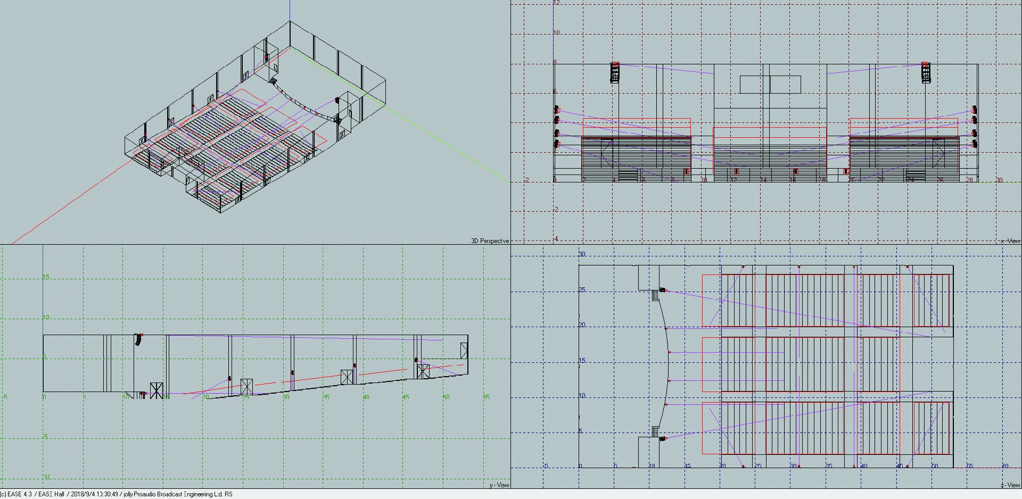Select the top-right rear audience area in z-View
Viewport: 1022px width, 499px height.
click(x=932, y=301)
